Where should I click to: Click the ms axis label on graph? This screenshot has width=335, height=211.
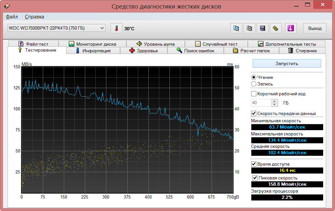coord(230,64)
